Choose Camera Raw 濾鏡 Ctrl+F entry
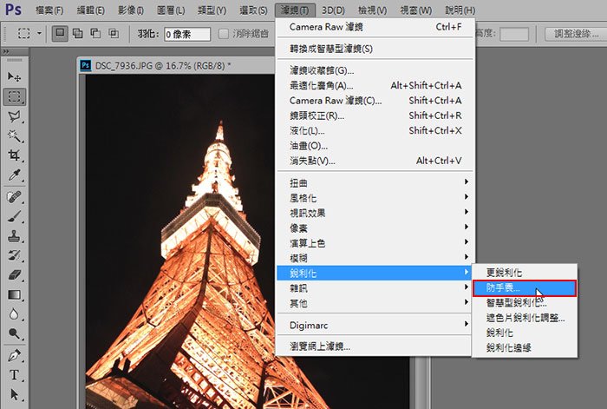Image resolution: width=607 pixels, height=409 pixels. click(x=375, y=27)
